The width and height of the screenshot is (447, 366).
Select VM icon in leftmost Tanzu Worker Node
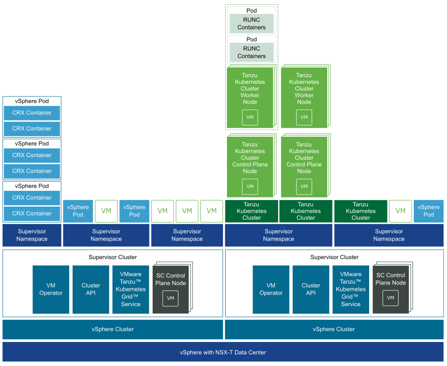pos(250,117)
